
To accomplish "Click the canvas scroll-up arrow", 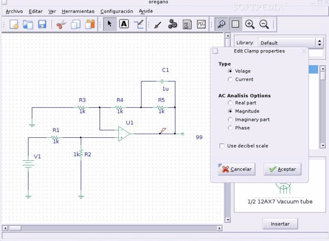I will pos(227,36).
